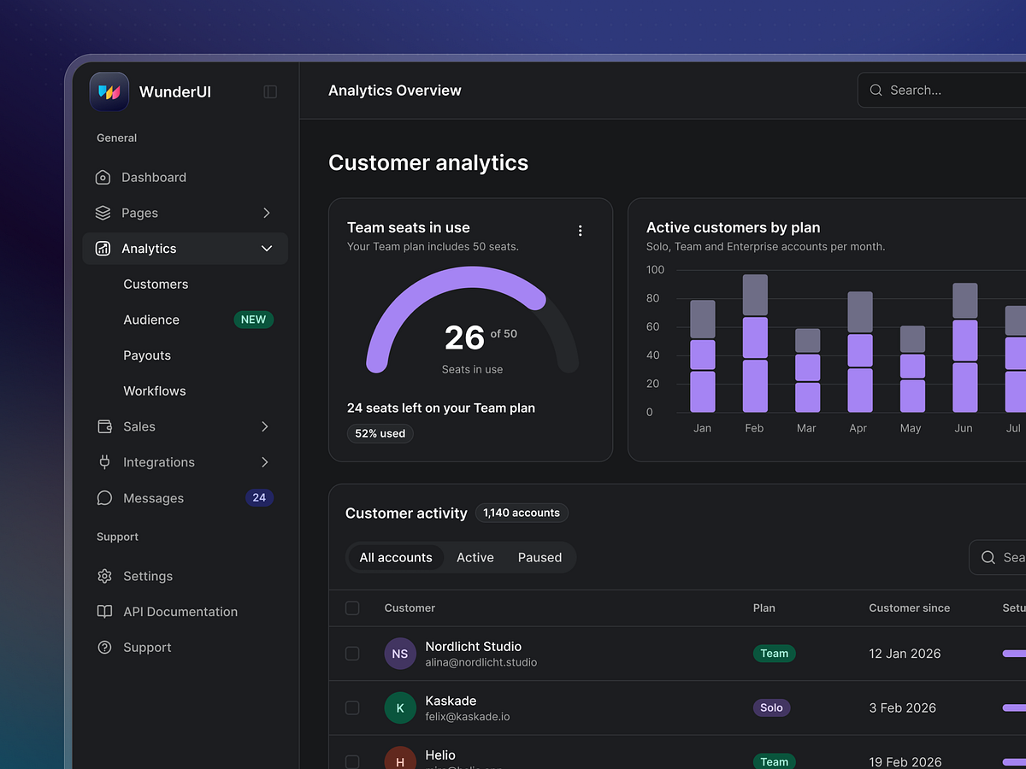Screen dimensions: 1026x769
Task: Click the Customer column header
Action: [x=410, y=608]
